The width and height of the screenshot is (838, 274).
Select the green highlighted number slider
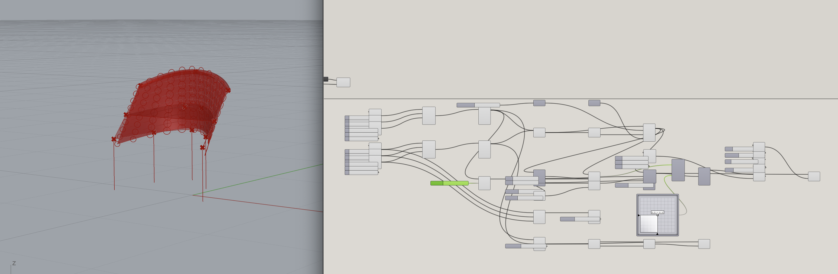449,183
